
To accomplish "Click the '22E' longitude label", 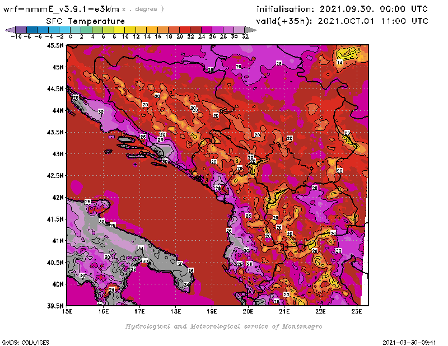I will [320, 311].
